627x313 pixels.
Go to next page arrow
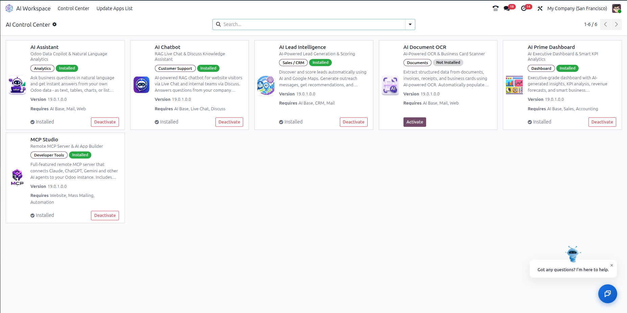616,24
